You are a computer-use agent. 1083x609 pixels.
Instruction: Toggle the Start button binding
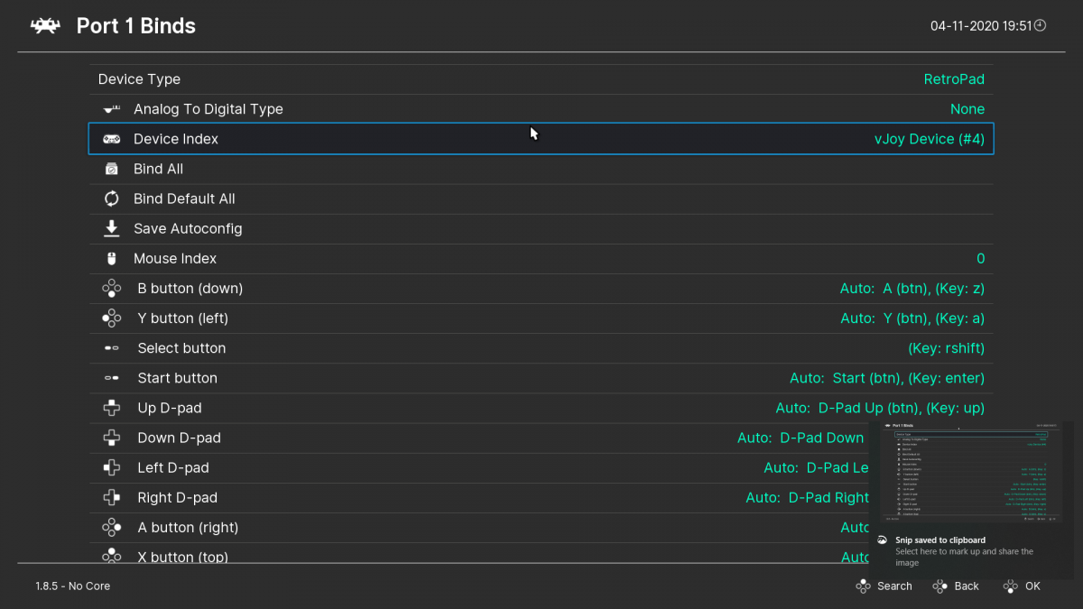coord(541,377)
